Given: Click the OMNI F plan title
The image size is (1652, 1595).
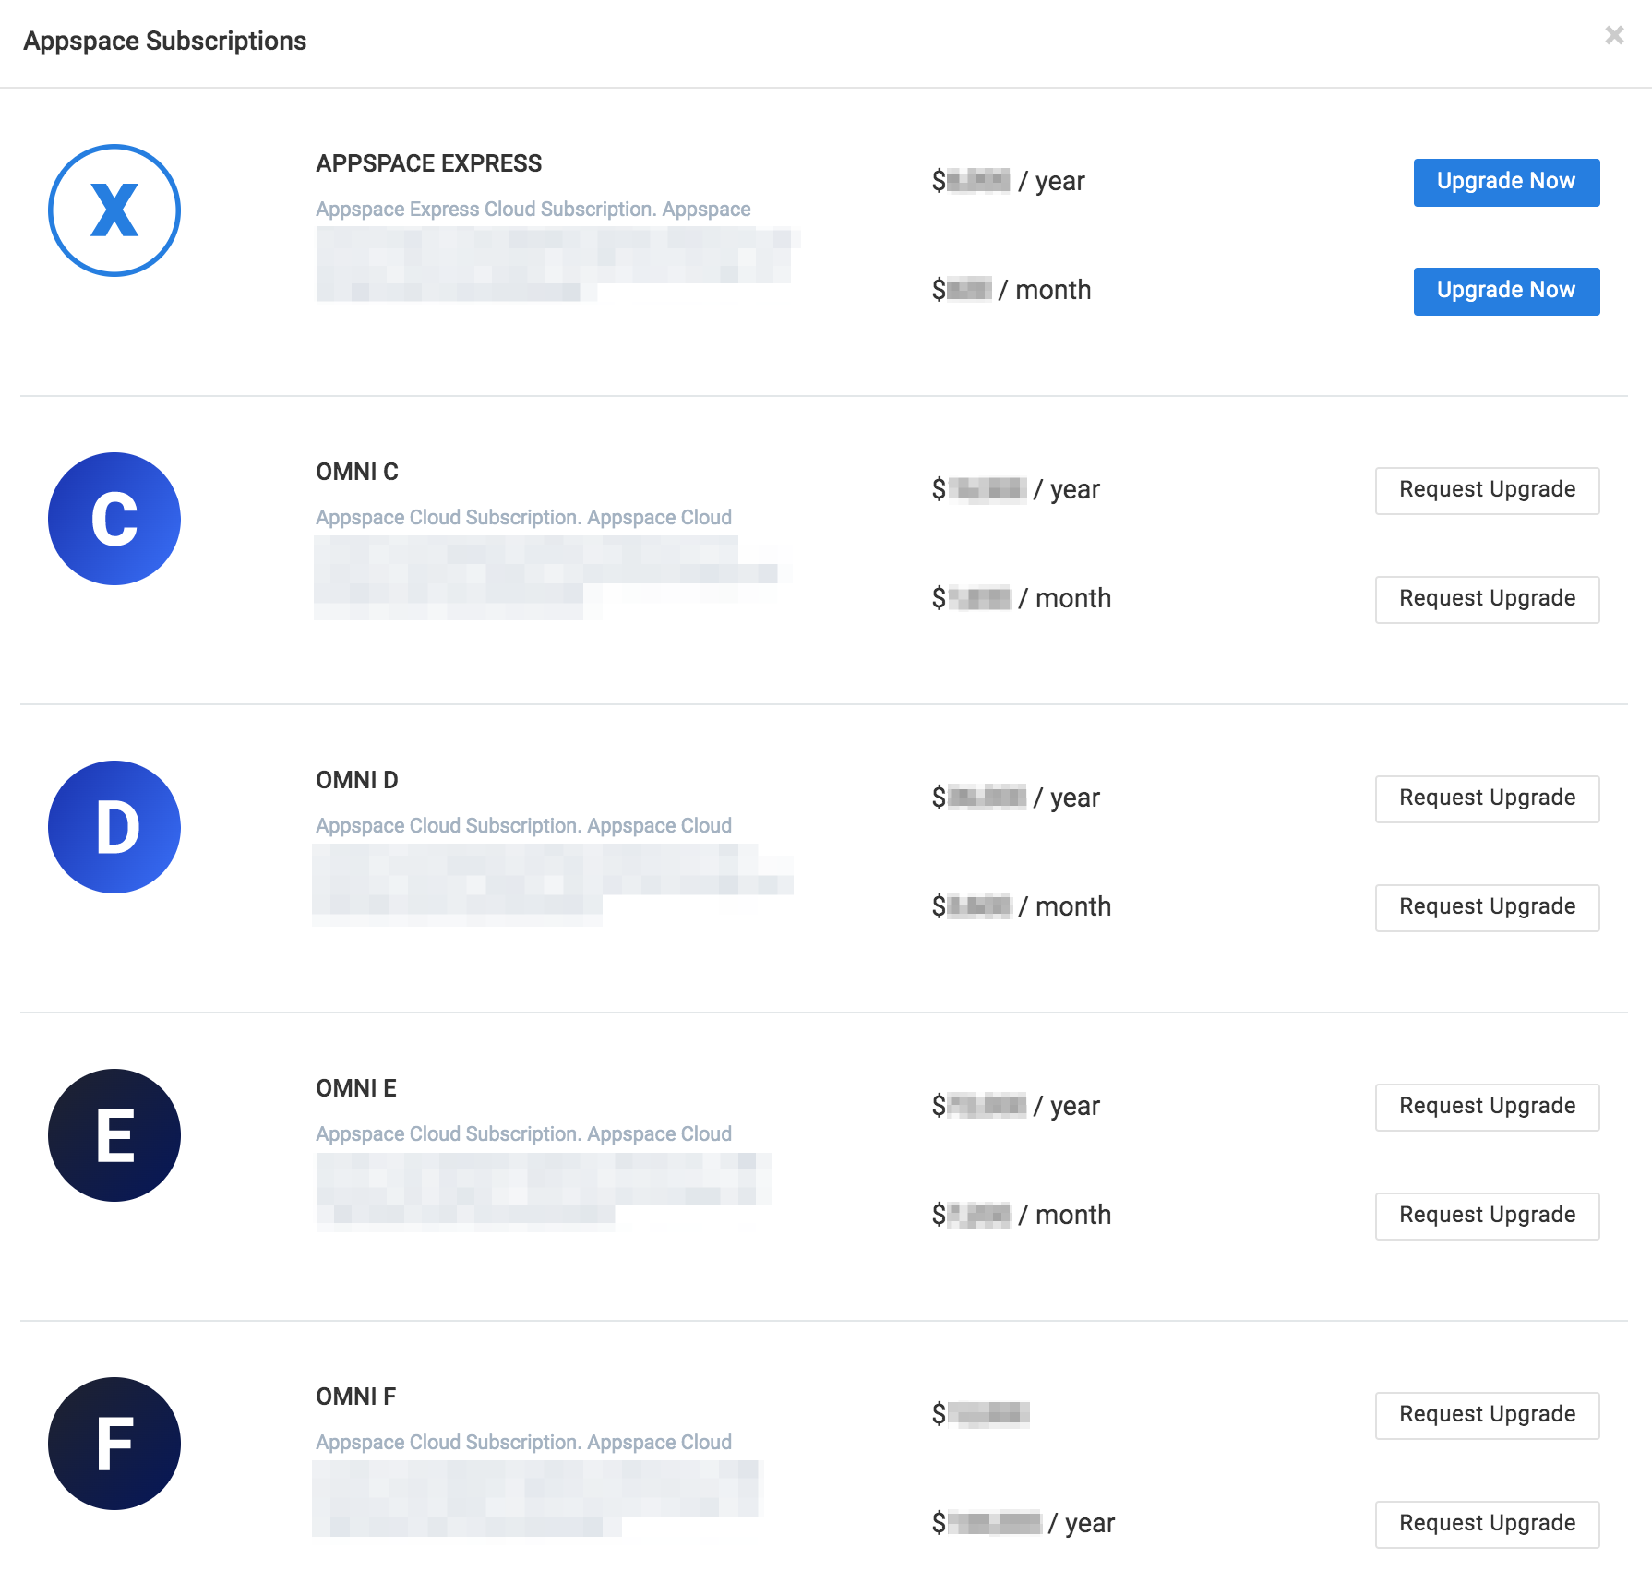Looking at the screenshot, I should pyautogui.click(x=356, y=1397).
